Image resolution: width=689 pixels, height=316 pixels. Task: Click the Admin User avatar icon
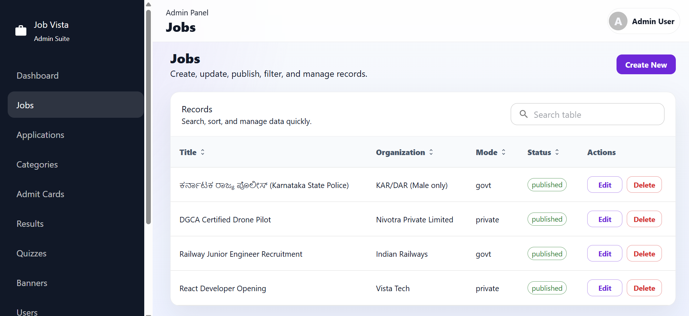click(618, 21)
